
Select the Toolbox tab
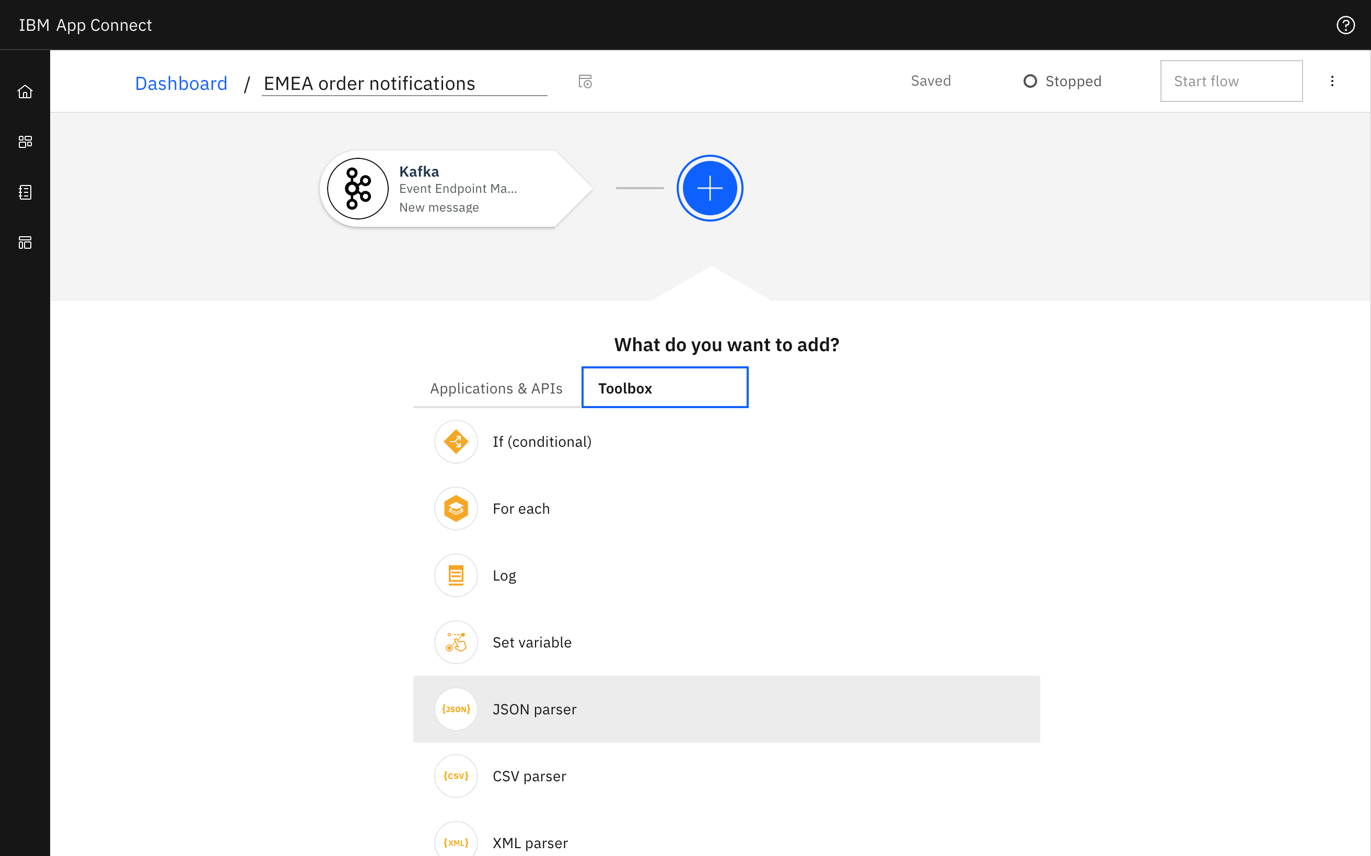click(x=664, y=388)
